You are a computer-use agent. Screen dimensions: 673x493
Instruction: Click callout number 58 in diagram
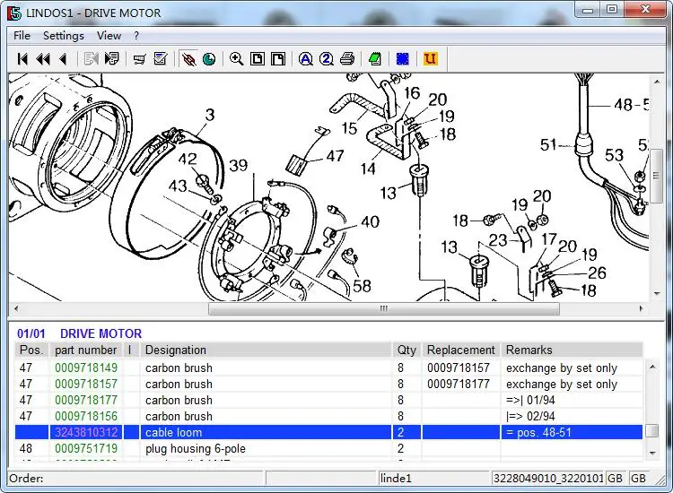pyautogui.click(x=362, y=286)
